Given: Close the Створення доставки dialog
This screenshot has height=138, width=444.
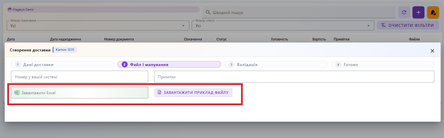Looking at the screenshot, I should [432, 51].
